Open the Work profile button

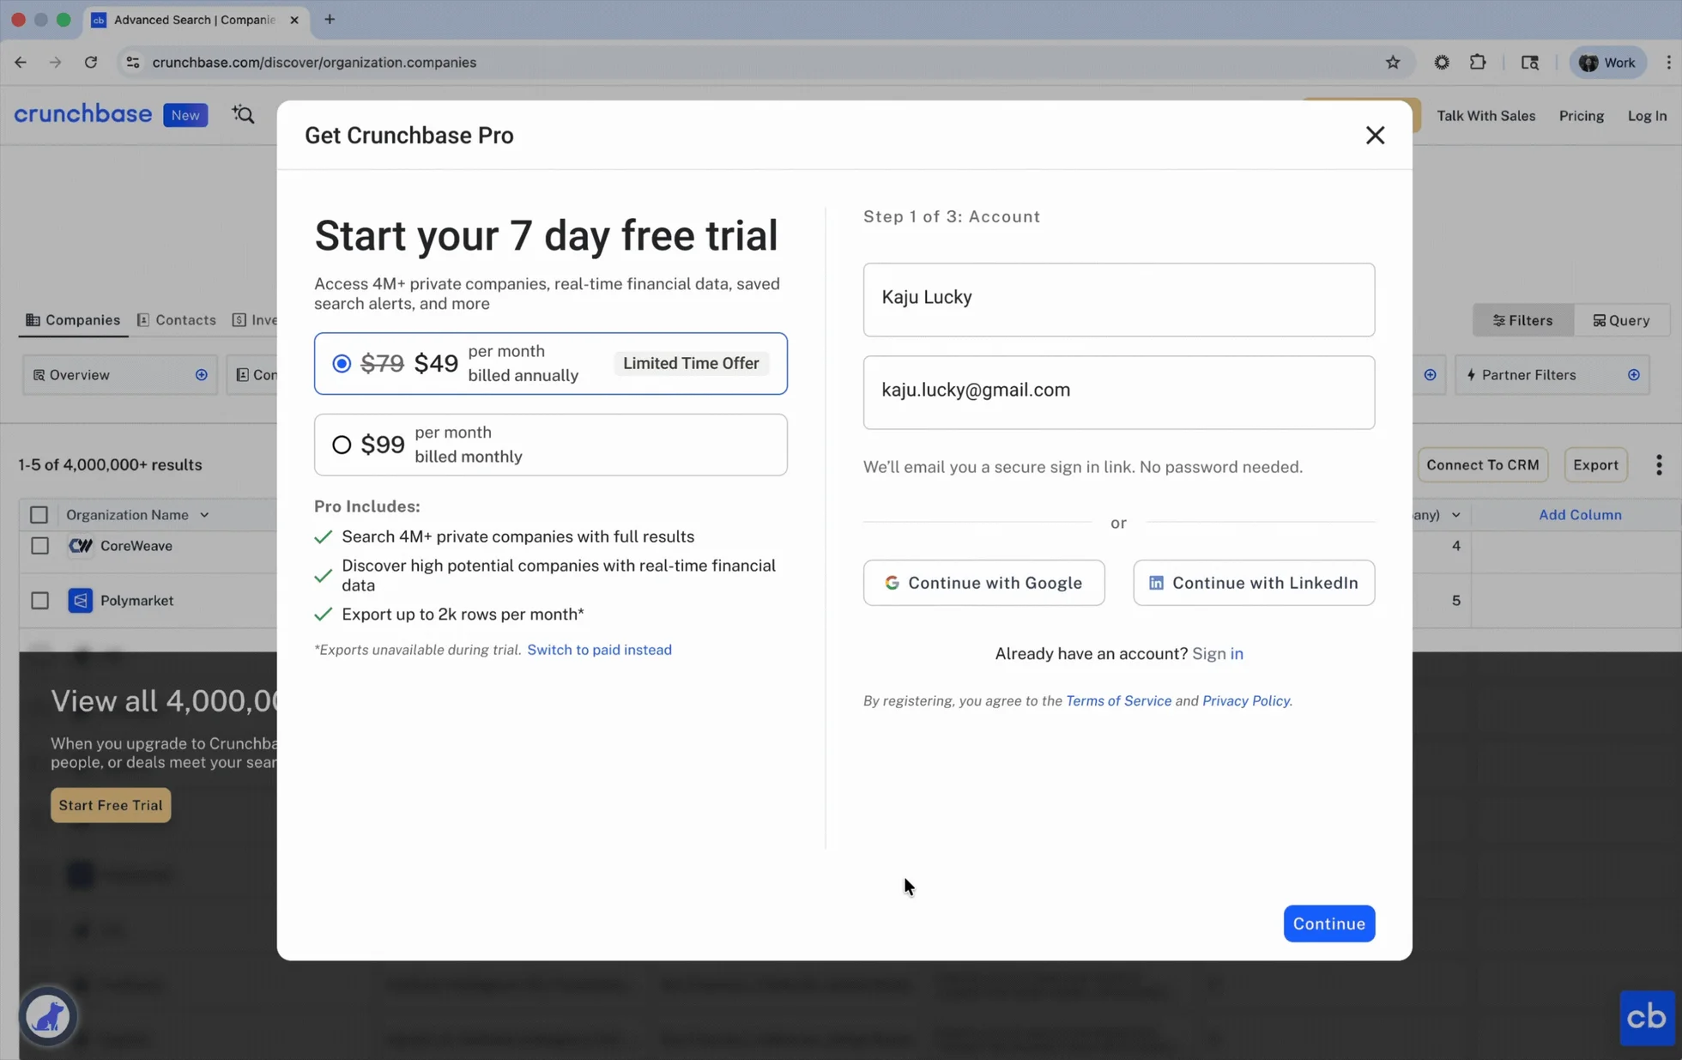[1607, 62]
